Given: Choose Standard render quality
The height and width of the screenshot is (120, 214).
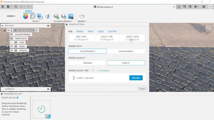Looking at the screenshot, I should pyautogui.click(x=88, y=63).
